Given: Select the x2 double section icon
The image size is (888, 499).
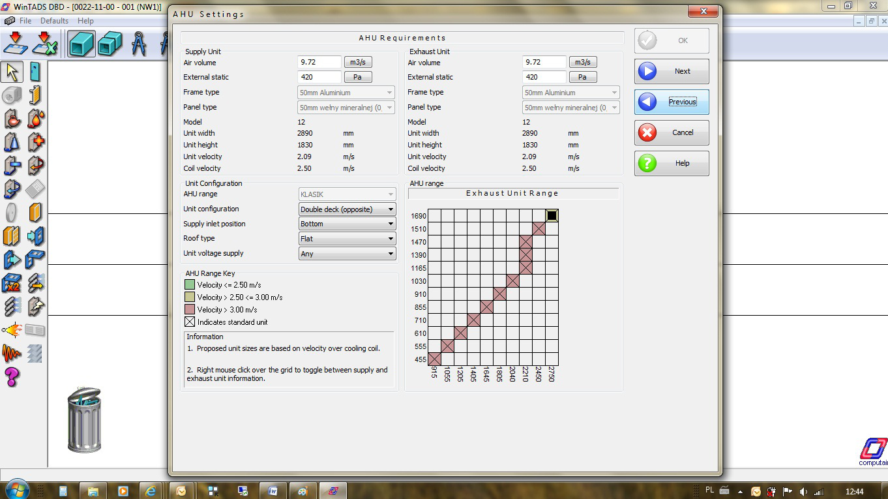Looking at the screenshot, I should (x=12, y=283).
